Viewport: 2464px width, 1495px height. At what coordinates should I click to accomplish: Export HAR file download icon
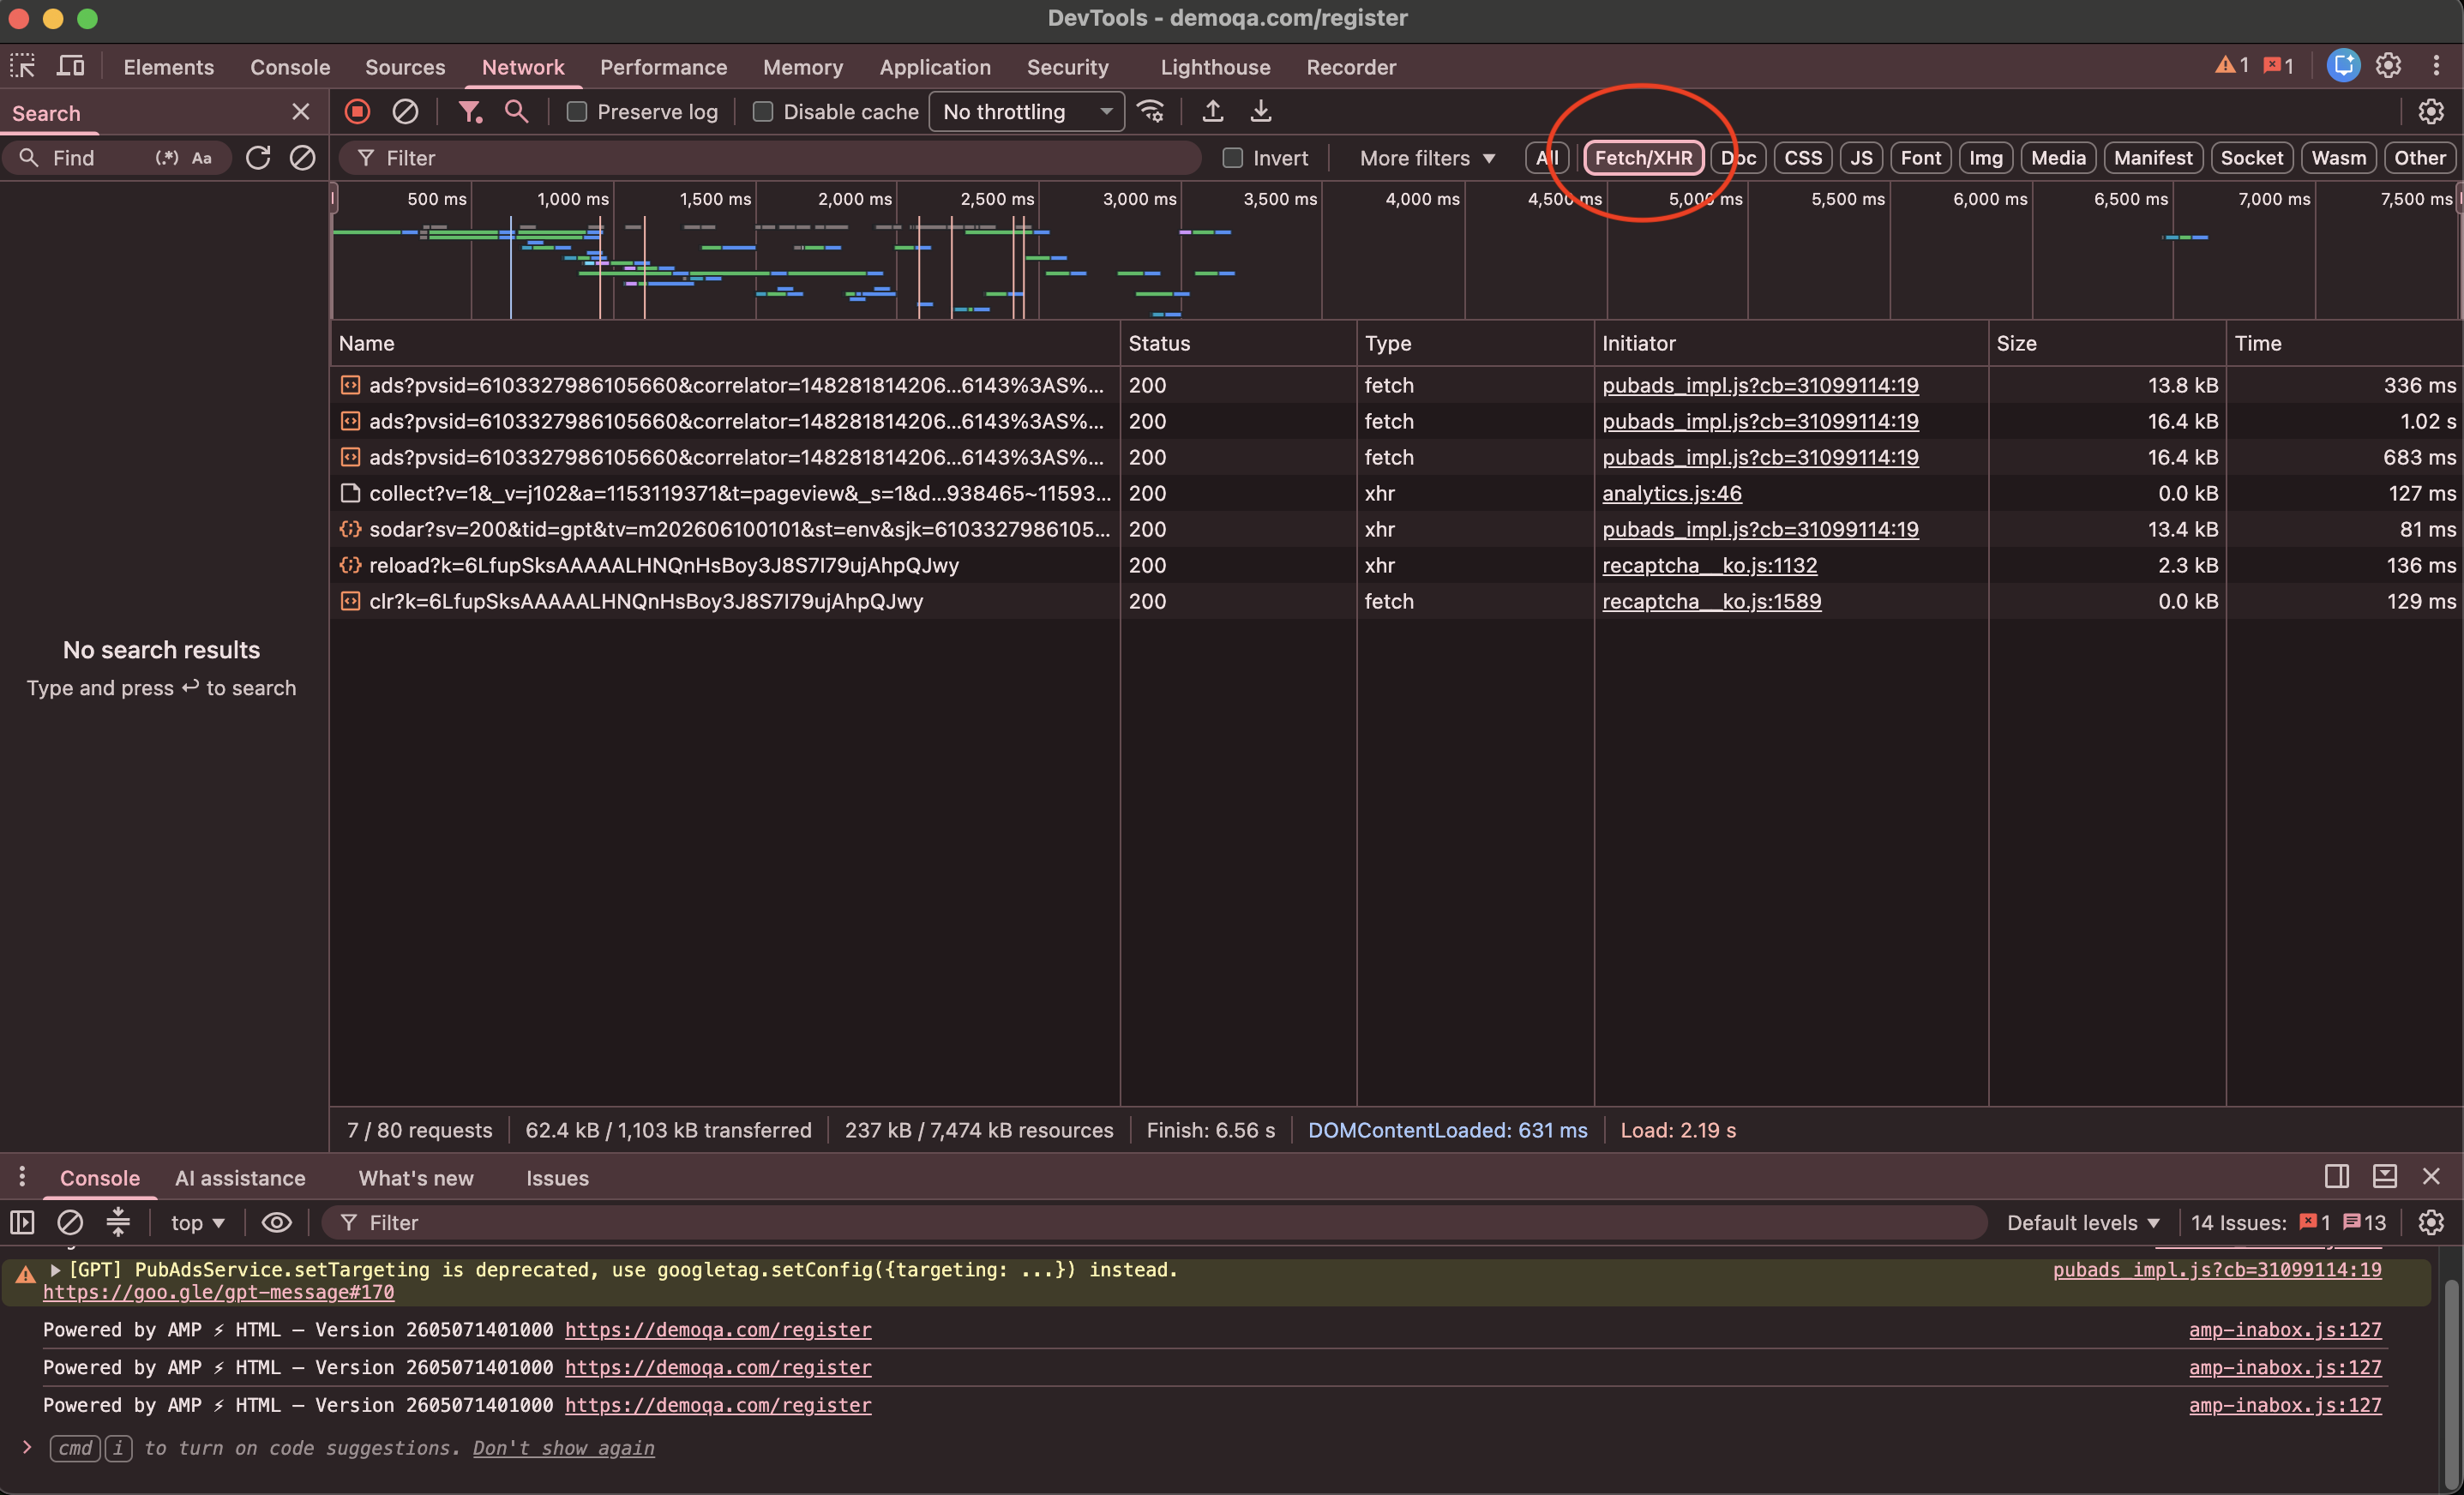pos(1261,111)
